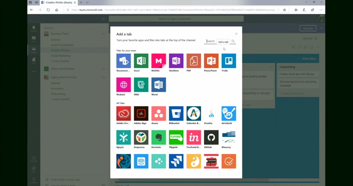Choose the Glossary app tile
This screenshot has height=186, width=353.
point(229,137)
